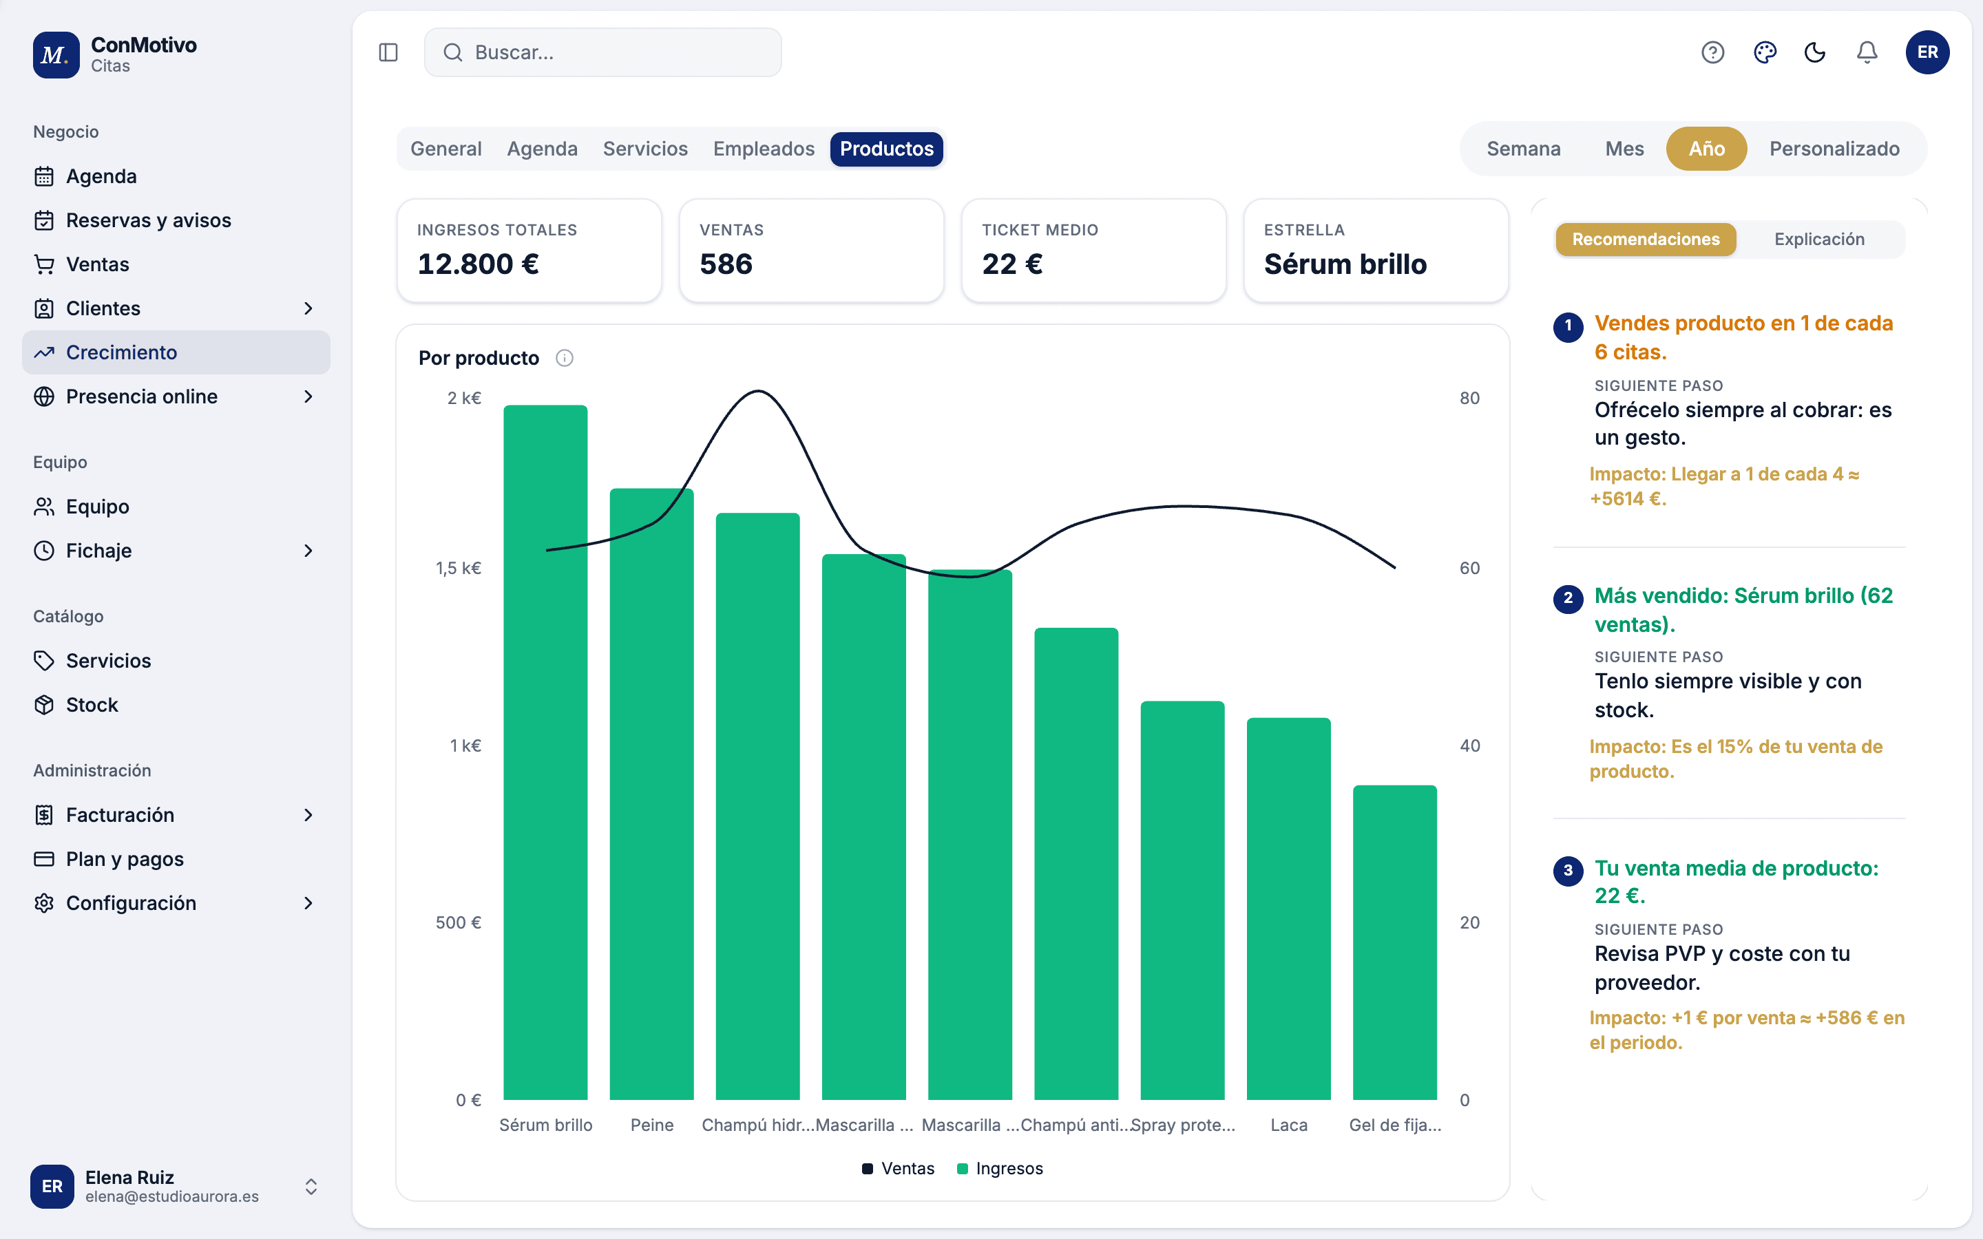Viewport: 1983px width, 1239px height.
Task: Click the Sérum brillo bar in chart
Action: 546,752
